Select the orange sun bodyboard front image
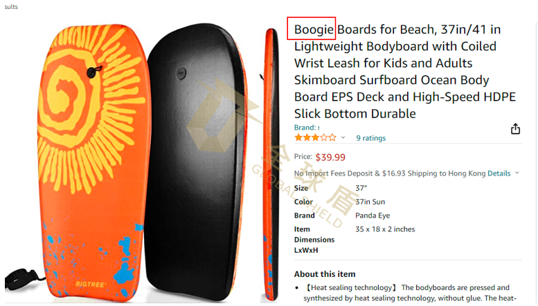Viewport: 538px width, 306px height. click(x=93, y=161)
